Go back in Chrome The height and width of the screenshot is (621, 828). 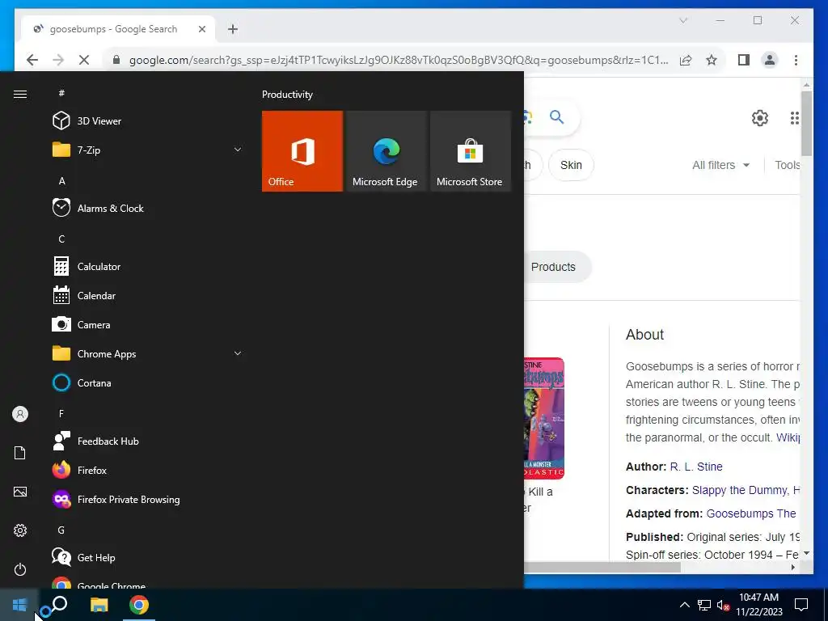pos(32,60)
